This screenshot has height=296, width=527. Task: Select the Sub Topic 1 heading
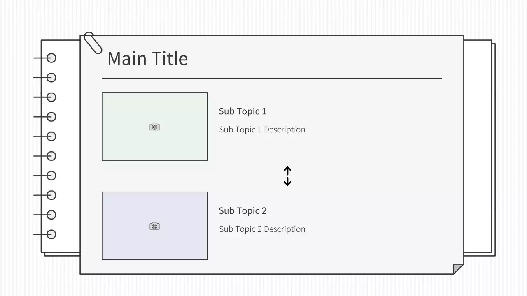coord(243,111)
